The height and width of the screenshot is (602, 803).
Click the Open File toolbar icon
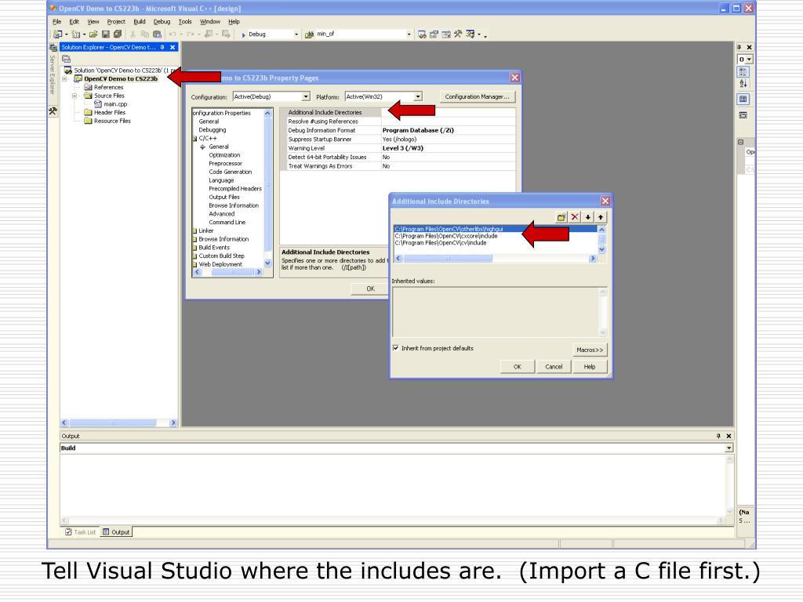pos(93,34)
